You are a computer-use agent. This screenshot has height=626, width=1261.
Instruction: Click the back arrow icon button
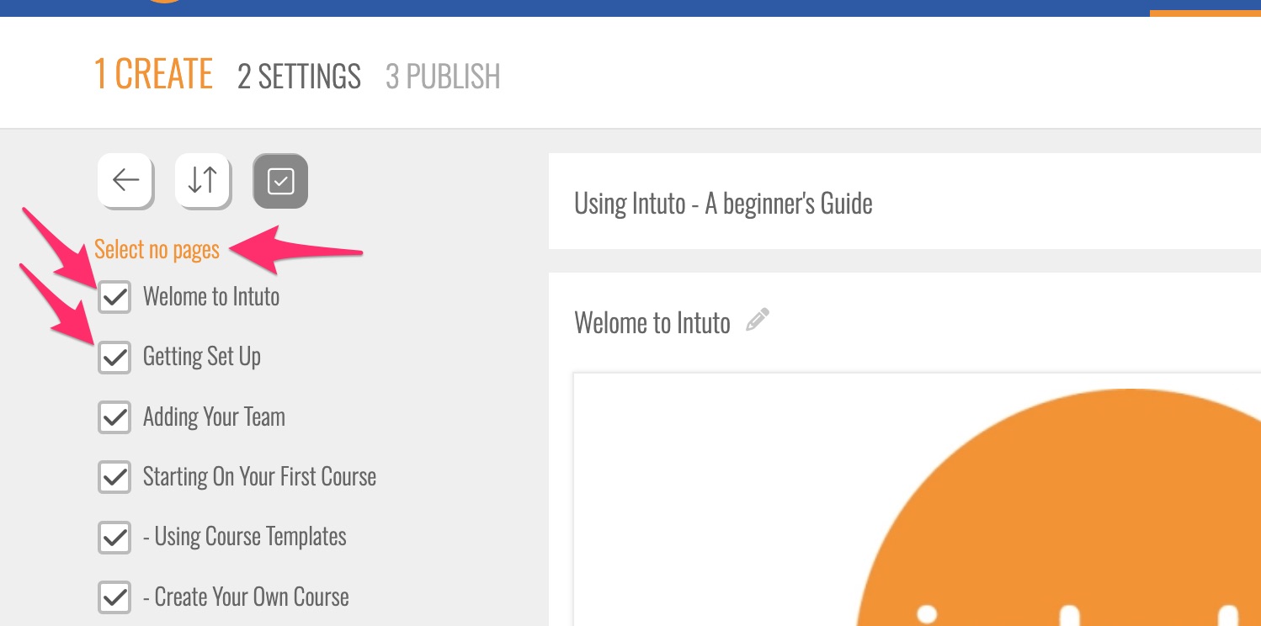(125, 180)
